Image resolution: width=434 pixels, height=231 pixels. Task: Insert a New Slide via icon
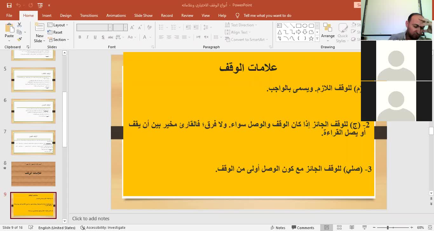coord(39,28)
